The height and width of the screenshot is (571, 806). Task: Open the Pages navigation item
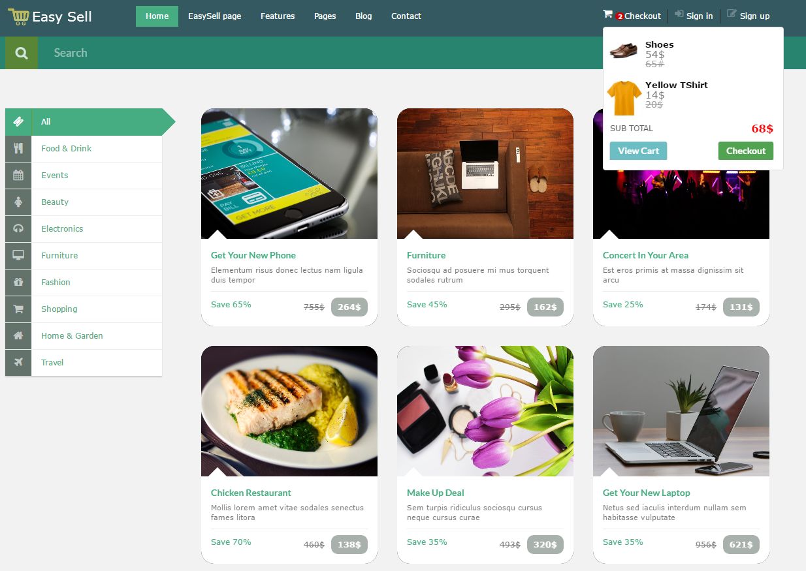(325, 16)
